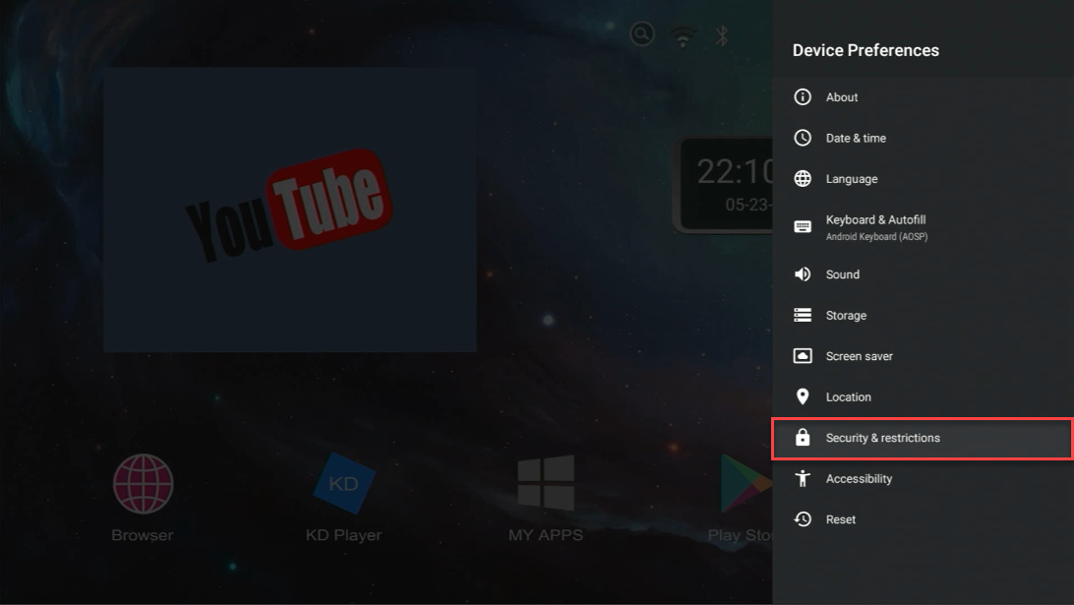Click the Wi-Fi status icon
Screen dimensions: 1074x605
pos(683,35)
